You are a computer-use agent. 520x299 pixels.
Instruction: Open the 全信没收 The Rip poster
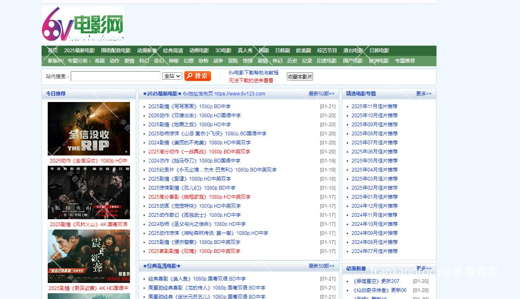click(88, 129)
